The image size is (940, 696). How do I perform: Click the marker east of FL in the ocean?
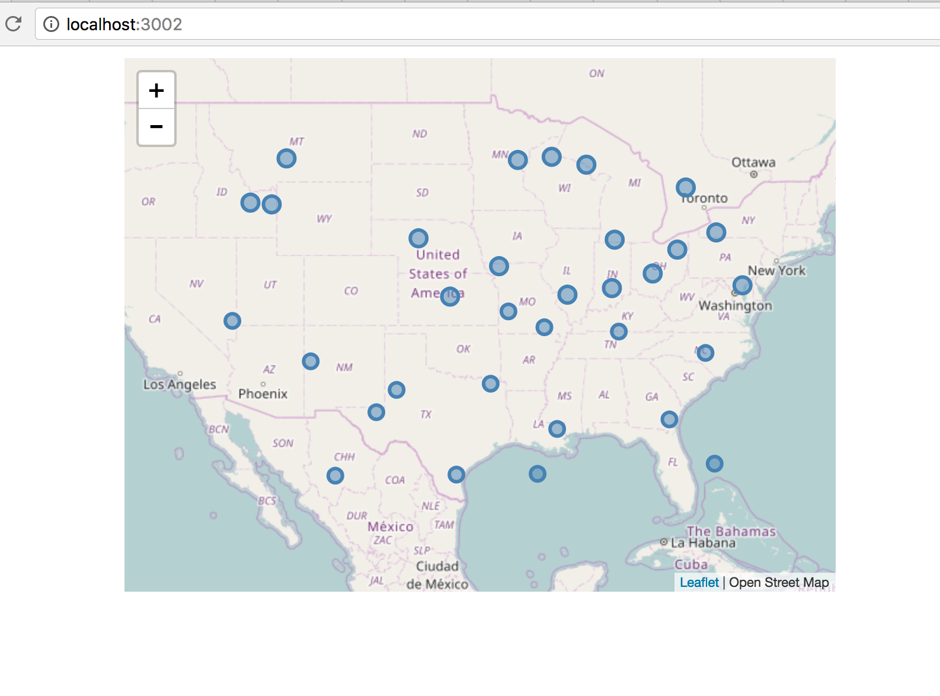pos(714,464)
